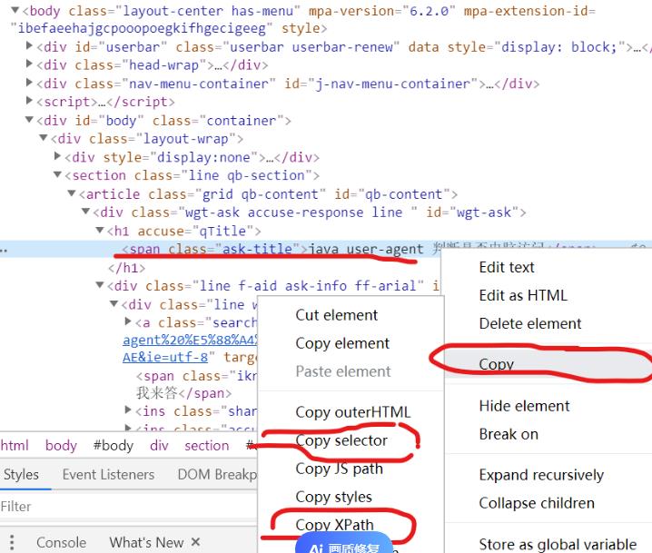Select #body in the breadcrumb bar

tap(114, 445)
